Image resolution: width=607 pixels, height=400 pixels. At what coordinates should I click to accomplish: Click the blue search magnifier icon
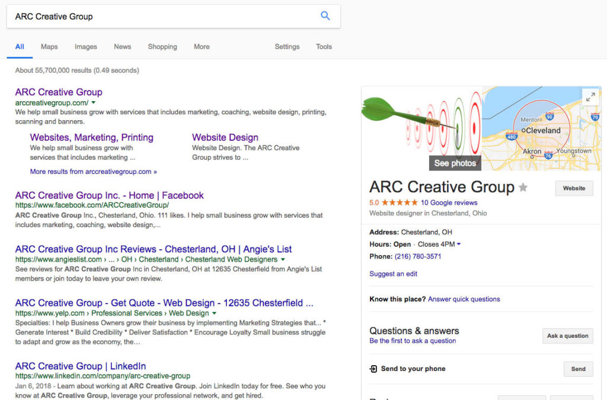click(325, 16)
